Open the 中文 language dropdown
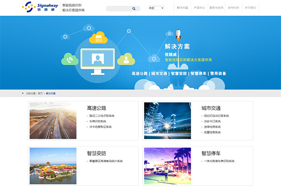 coord(156,8)
